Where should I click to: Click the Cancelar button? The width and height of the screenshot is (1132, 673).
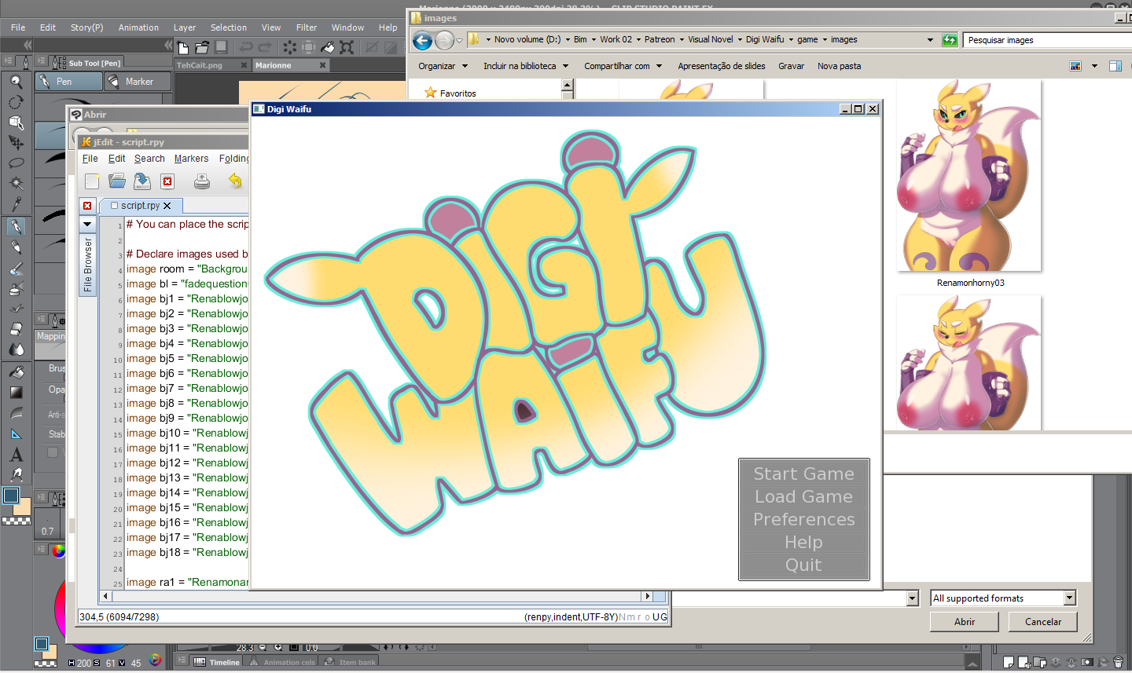1042,621
